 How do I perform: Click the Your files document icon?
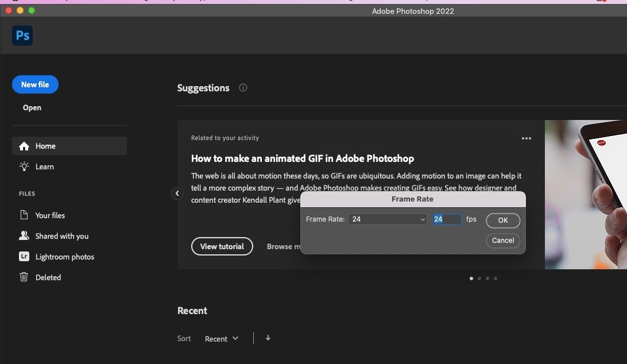coord(24,215)
